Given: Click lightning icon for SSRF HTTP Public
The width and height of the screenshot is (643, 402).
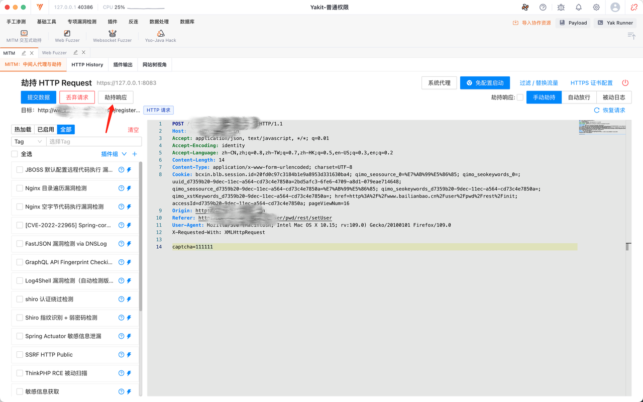Looking at the screenshot, I should pos(129,355).
